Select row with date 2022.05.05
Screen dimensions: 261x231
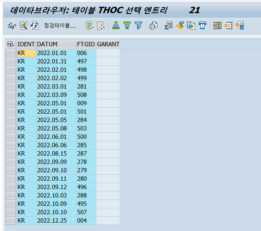point(11,120)
